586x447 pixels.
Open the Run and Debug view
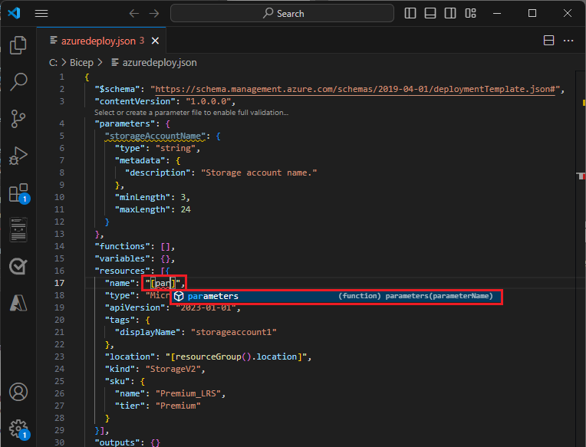[x=18, y=156]
